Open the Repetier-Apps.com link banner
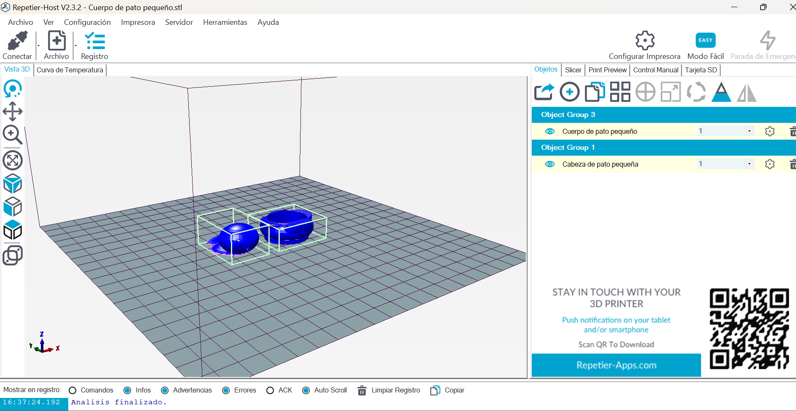This screenshot has height=411, width=796. (x=616, y=365)
